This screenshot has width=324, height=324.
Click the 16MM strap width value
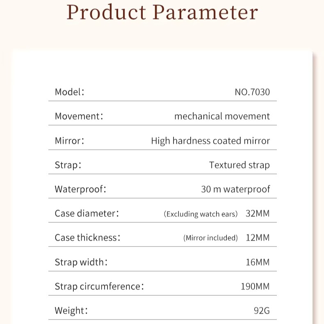pyautogui.click(x=258, y=262)
